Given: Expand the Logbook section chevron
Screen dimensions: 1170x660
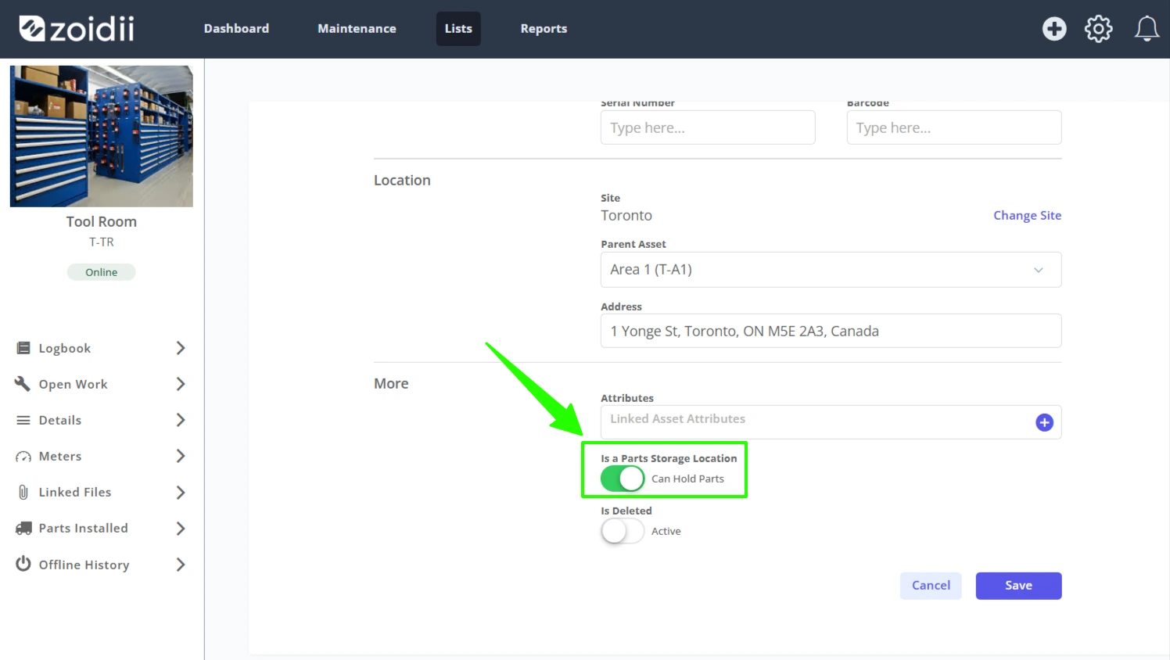Looking at the screenshot, I should [x=181, y=348].
